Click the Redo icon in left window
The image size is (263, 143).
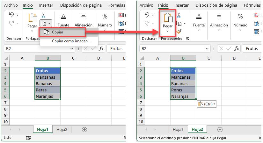(11, 23)
